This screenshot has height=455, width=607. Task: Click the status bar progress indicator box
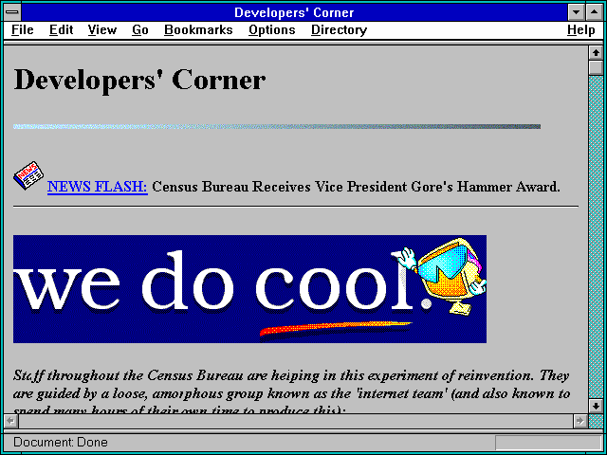548,443
